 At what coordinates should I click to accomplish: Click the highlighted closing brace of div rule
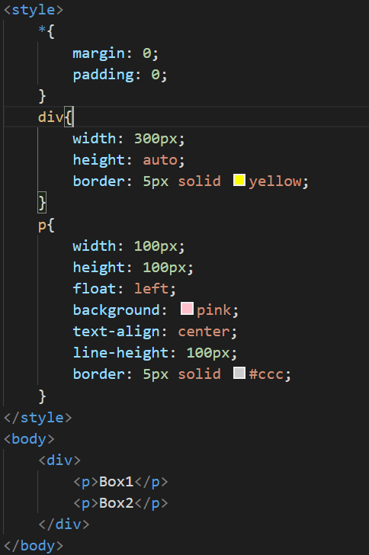(x=42, y=203)
